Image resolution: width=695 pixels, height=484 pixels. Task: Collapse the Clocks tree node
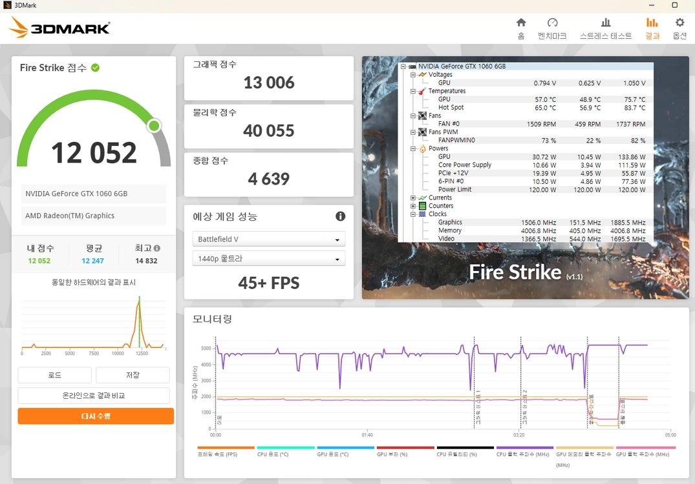412,214
